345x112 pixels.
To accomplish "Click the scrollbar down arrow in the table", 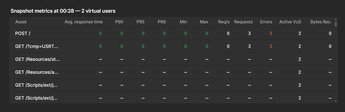I will pos(336,101).
